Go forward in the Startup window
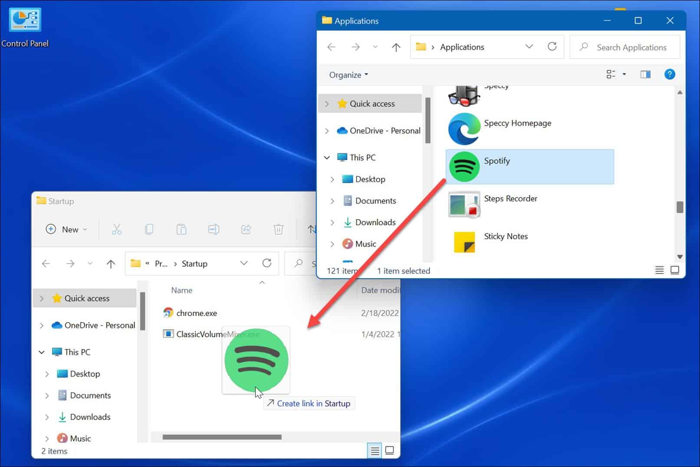700x467 pixels. (70, 263)
